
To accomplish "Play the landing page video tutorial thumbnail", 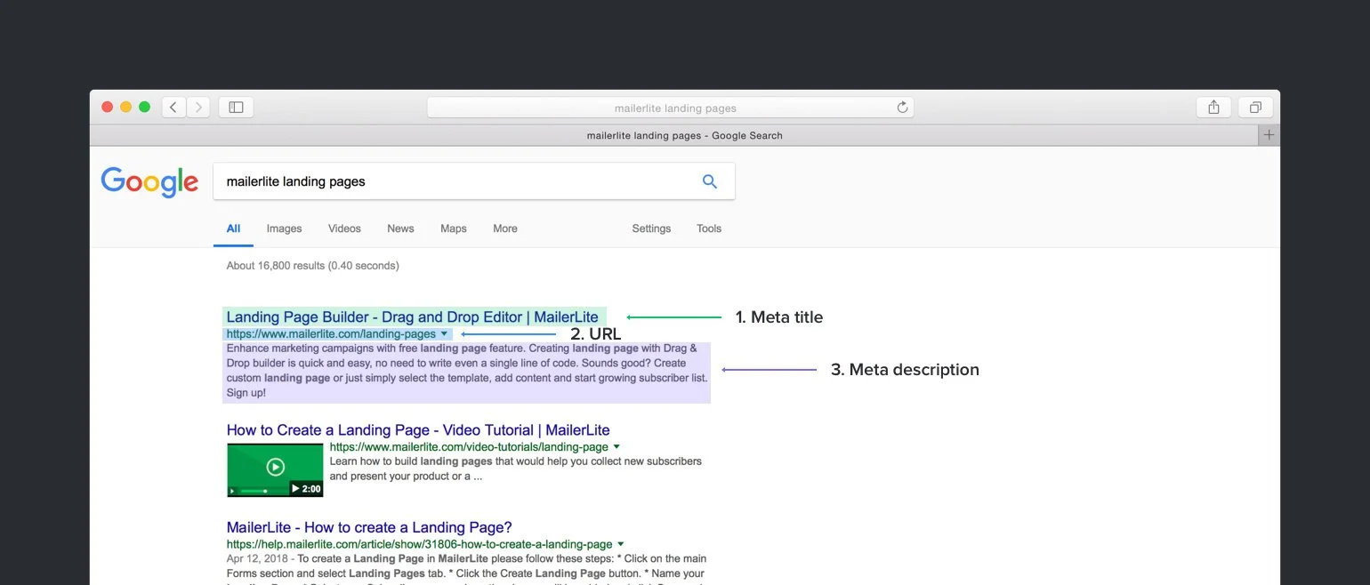I will [275, 469].
